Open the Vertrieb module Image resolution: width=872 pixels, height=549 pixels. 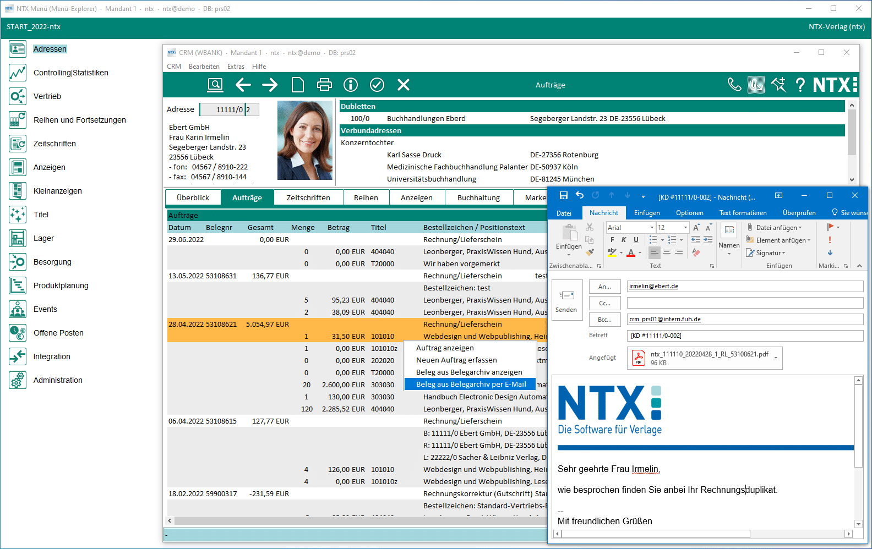tap(47, 96)
